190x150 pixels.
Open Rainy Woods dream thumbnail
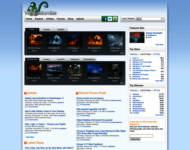click(x=115, y=70)
